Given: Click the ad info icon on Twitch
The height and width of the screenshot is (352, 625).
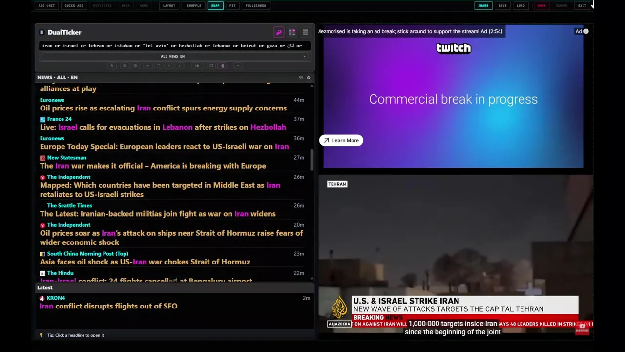Looking at the screenshot, I should point(586,31).
